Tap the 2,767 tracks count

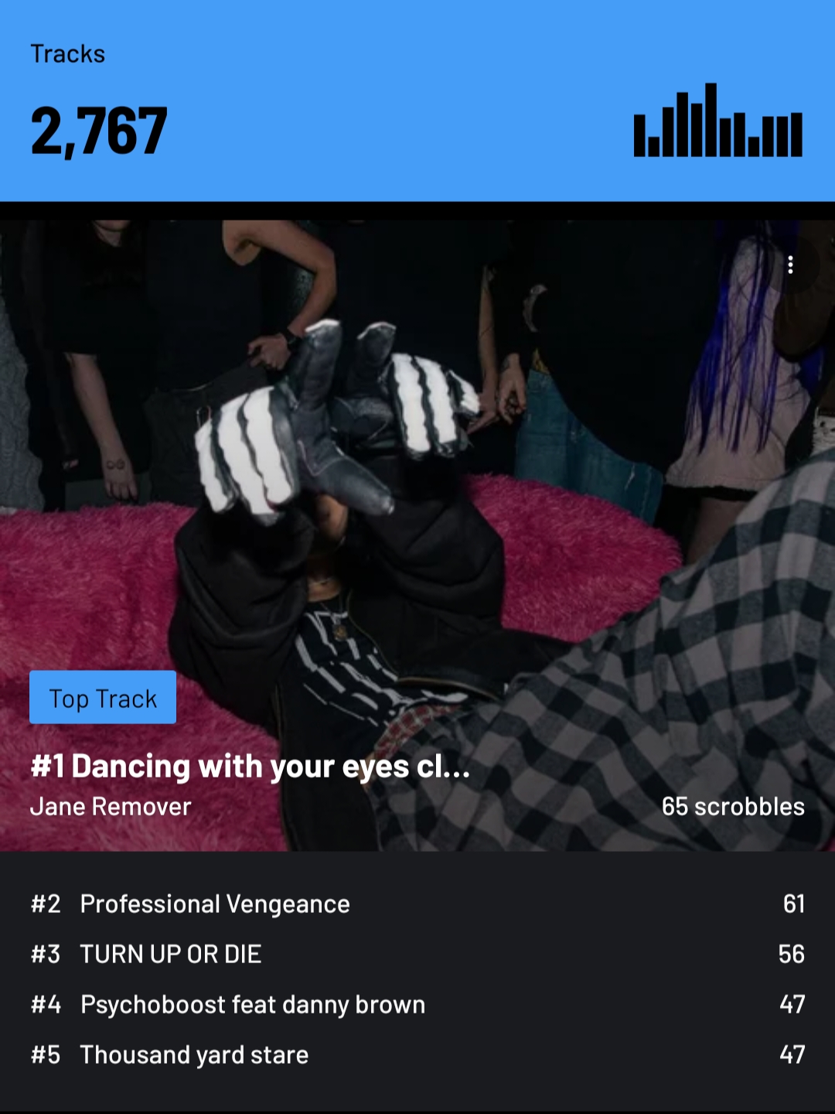click(99, 131)
